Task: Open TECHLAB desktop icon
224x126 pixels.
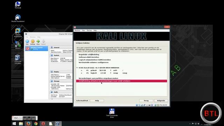Action: (18, 5)
